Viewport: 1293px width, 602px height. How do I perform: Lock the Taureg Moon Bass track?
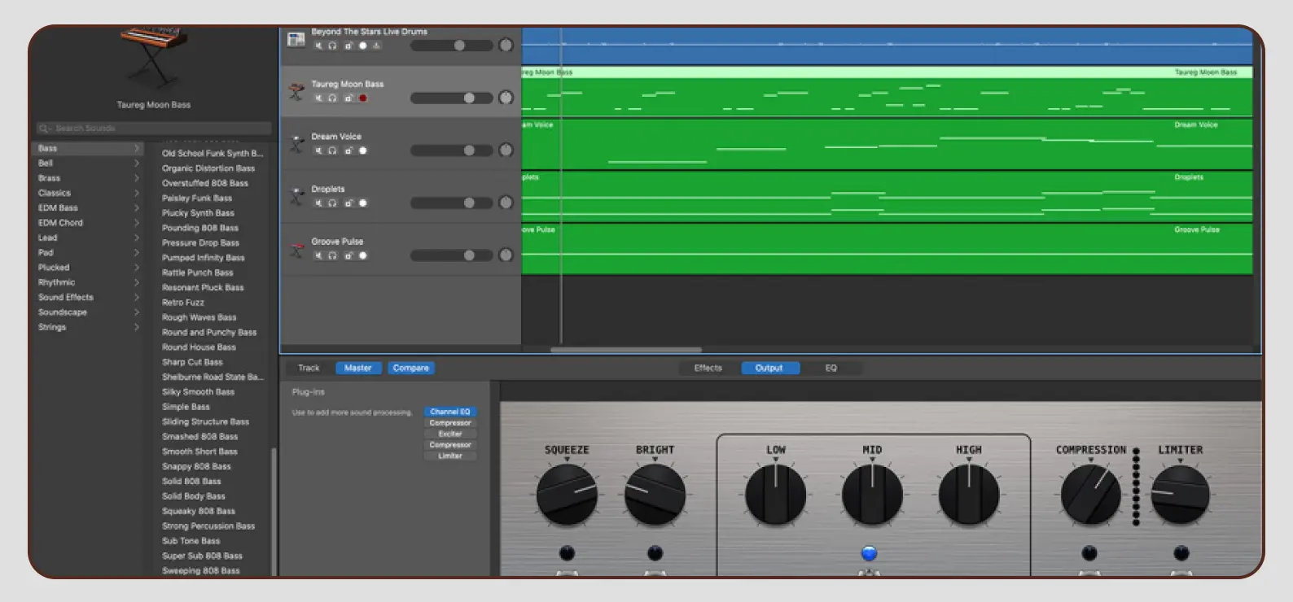(348, 98)
